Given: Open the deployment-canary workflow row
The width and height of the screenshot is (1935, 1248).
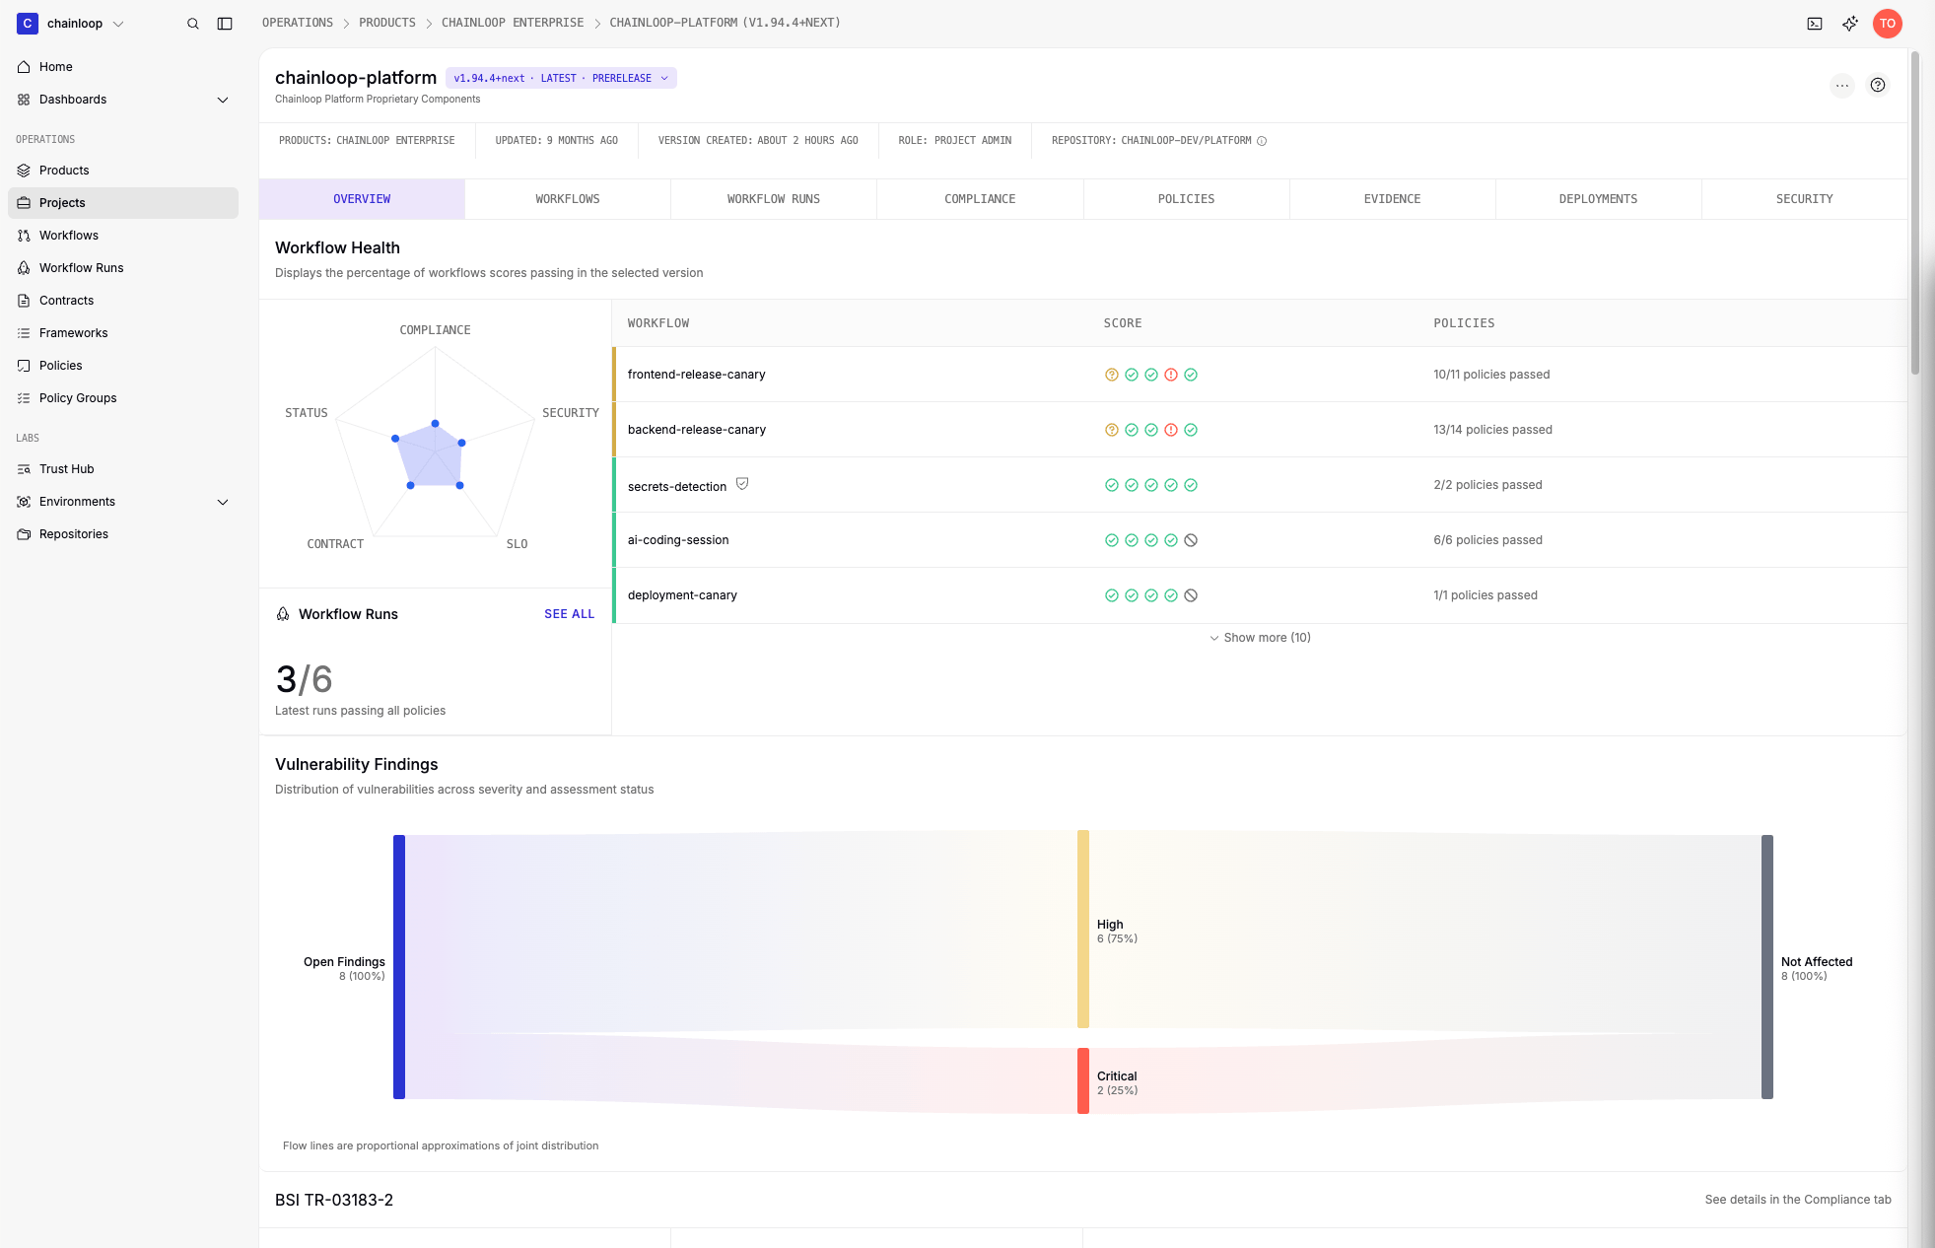Looking at the screenshot, I should coord(1260,595).
